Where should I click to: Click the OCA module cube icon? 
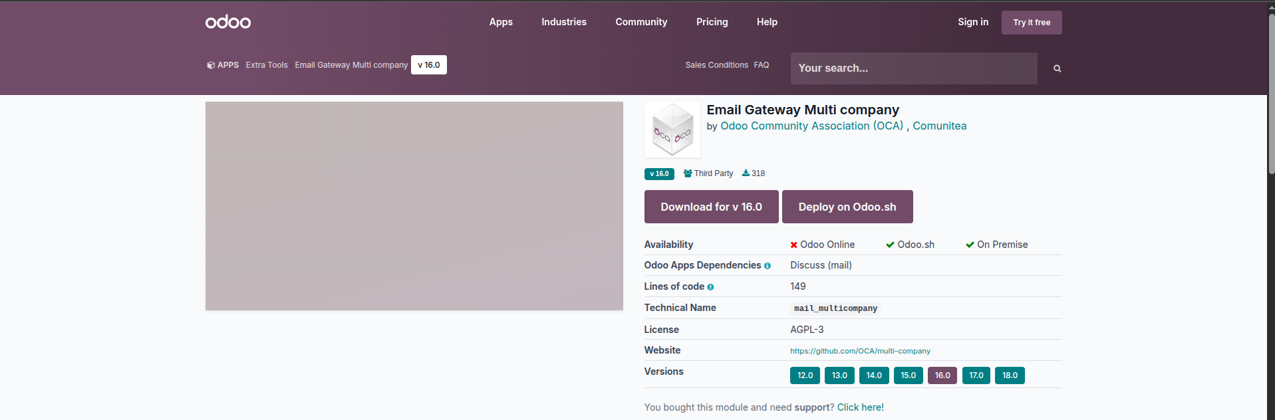(672, 130)
